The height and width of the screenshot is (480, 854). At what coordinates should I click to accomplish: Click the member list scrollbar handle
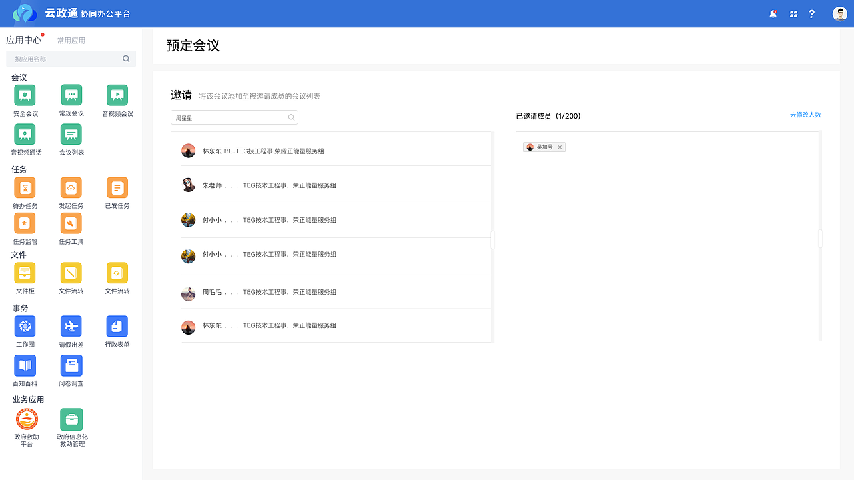[x=493, y=240]
